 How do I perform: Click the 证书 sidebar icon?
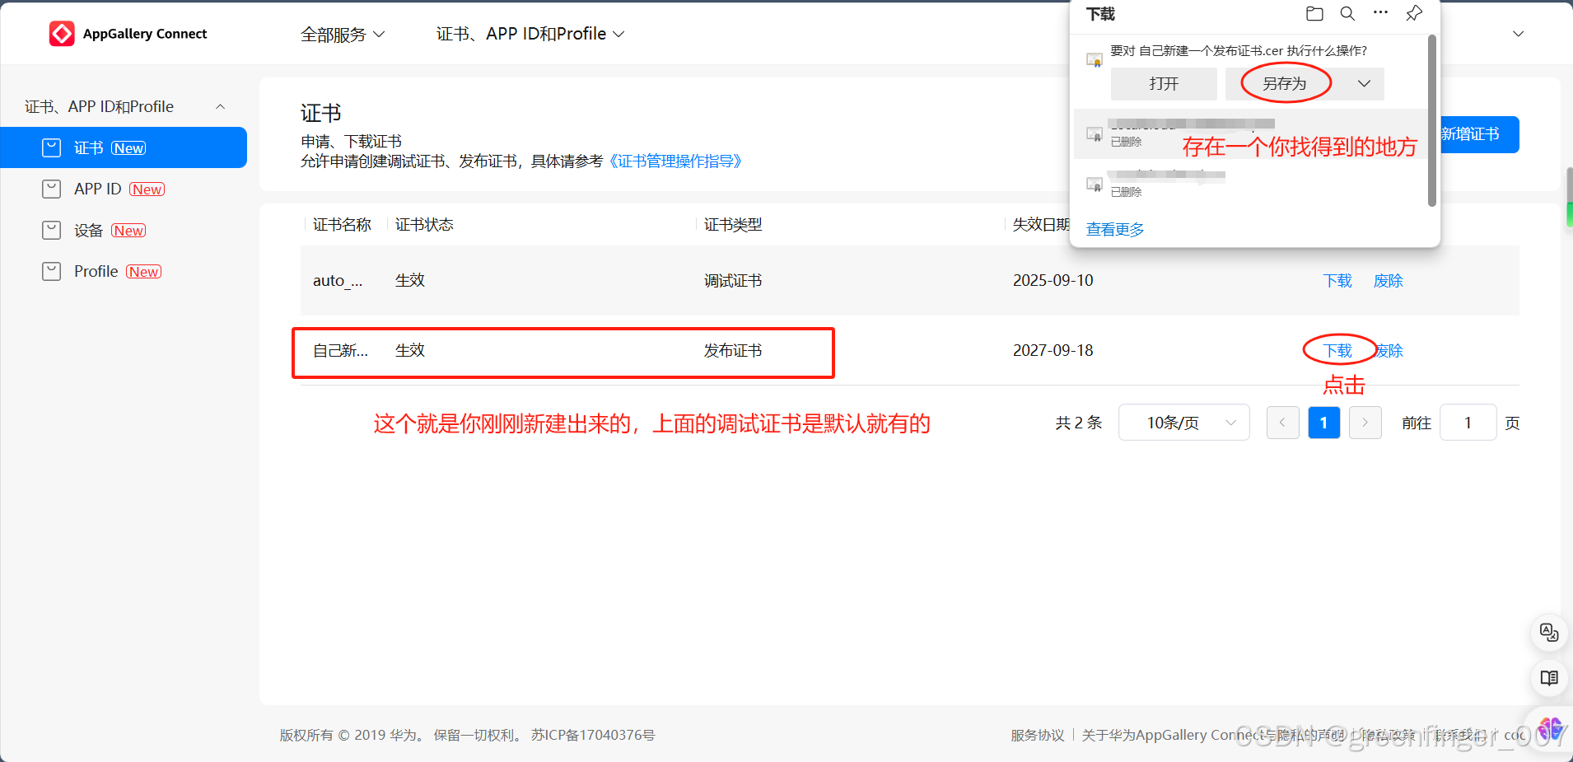coord(51,147)
